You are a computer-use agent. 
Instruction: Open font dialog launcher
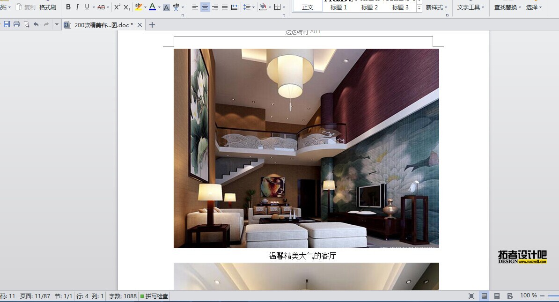coord(183,15)
